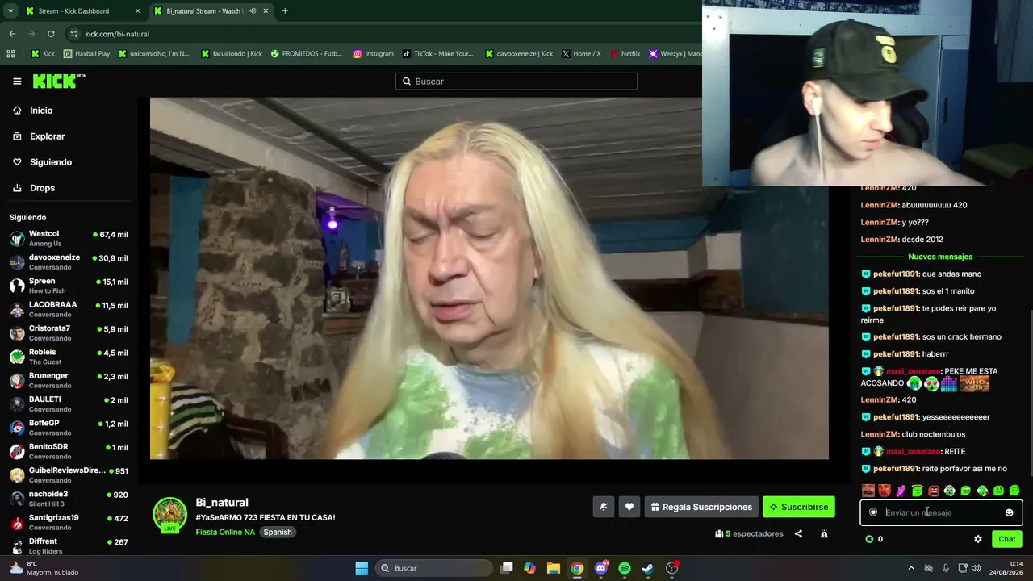Screen dimensions: 1033x581
Task: Open the bookmarks apps grid icon
Action: [x=10, y=54]
